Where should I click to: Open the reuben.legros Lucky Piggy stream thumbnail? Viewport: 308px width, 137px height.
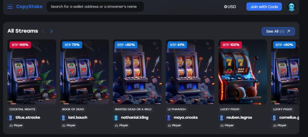[243, 72]
